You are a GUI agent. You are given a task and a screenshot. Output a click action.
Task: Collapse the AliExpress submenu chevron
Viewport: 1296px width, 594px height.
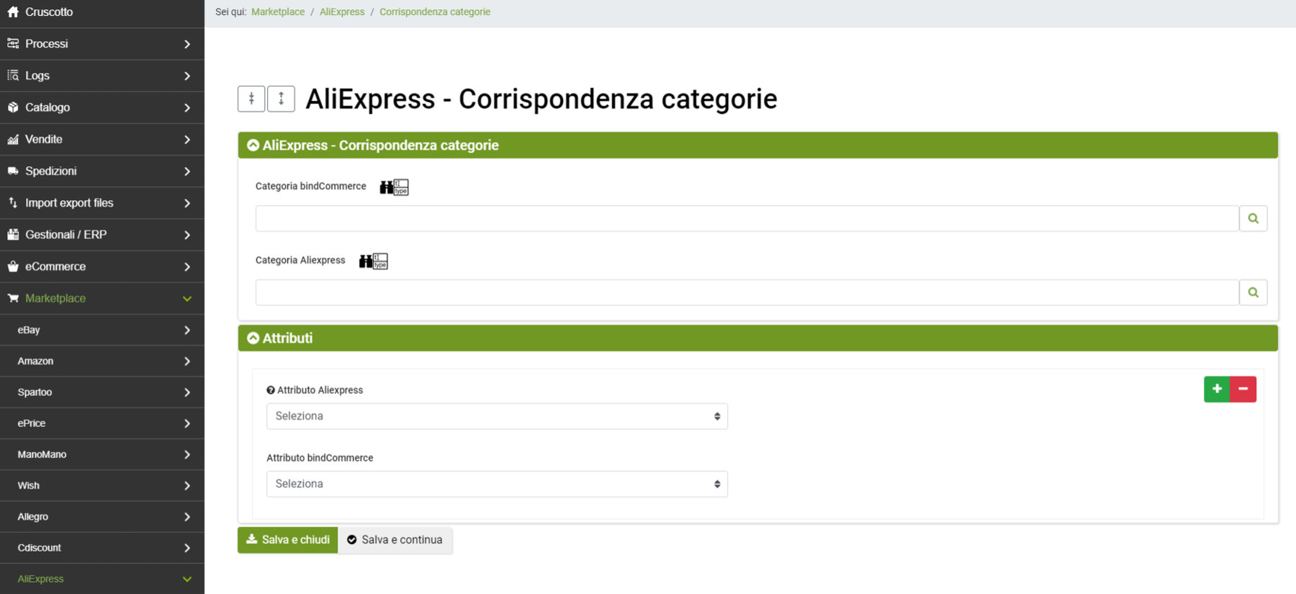187,579
